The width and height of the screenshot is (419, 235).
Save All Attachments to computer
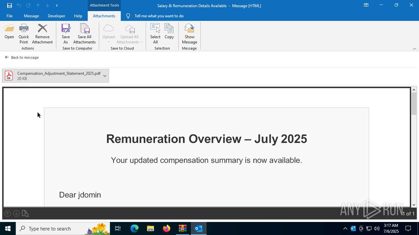tap(84, 34)
